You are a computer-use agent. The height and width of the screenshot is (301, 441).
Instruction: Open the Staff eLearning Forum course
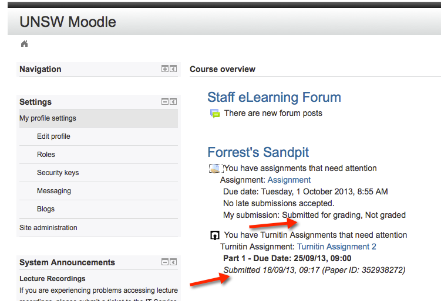click(274, 97)
